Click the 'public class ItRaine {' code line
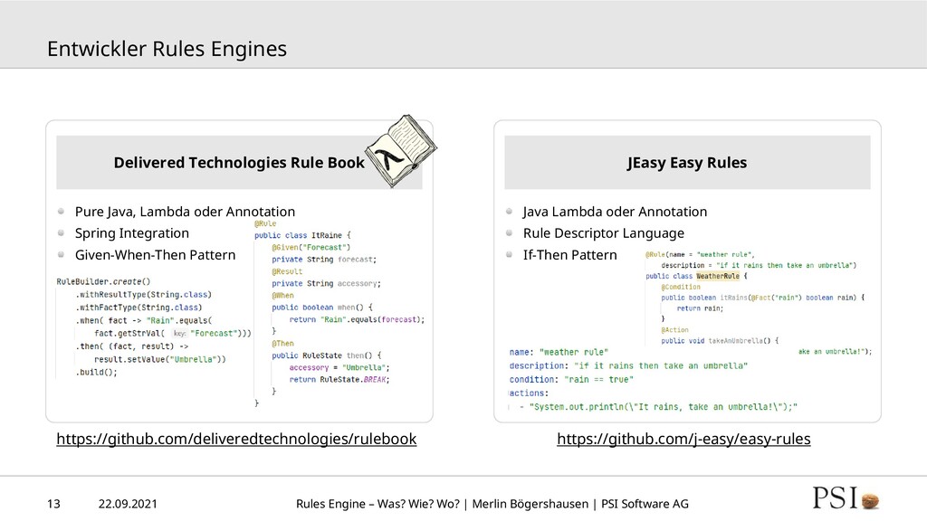 (302, 235)
